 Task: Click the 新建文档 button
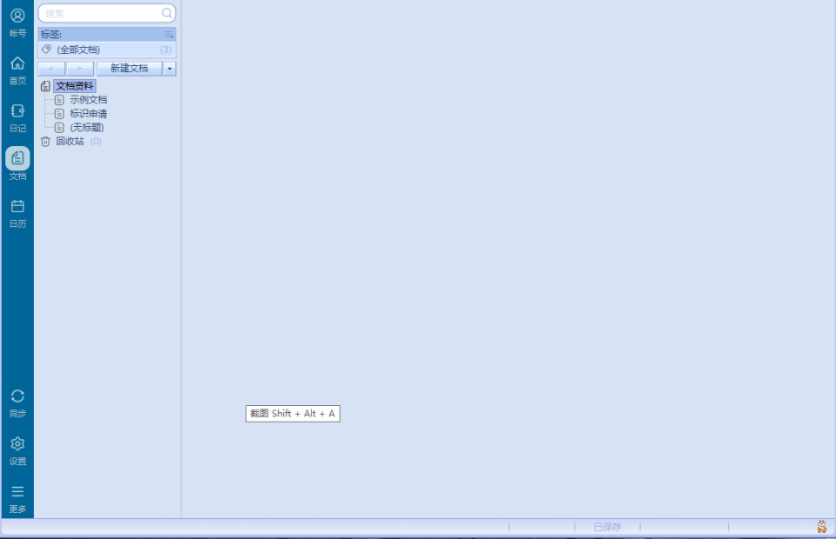pyautogui.click(x=129, y=69)
